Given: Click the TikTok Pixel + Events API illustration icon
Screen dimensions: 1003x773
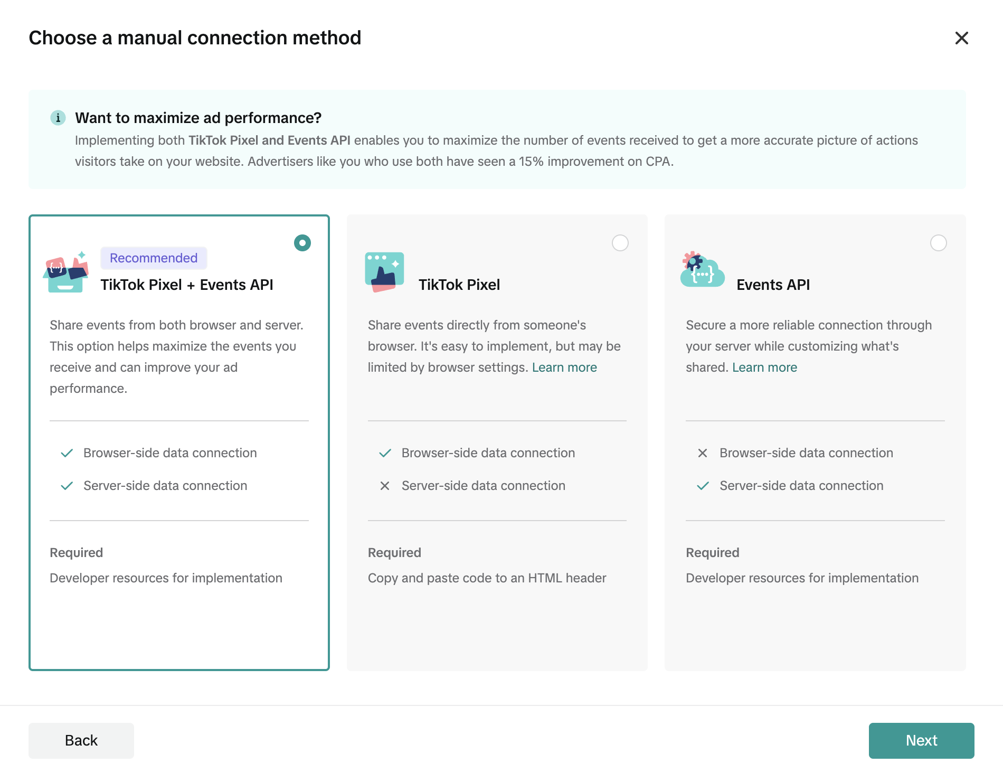Looking at the screenshot, I should [65, 272].
